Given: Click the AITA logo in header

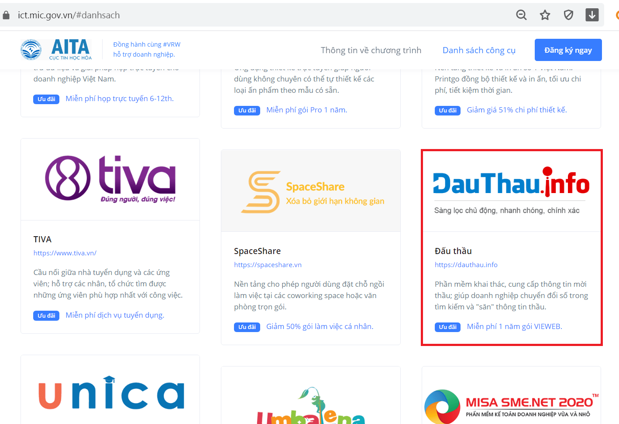Looking at the screenshot, I should coord(56,50).
